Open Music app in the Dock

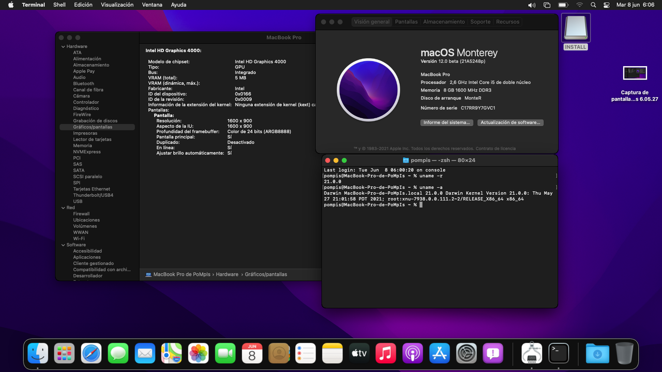(386, 353)
